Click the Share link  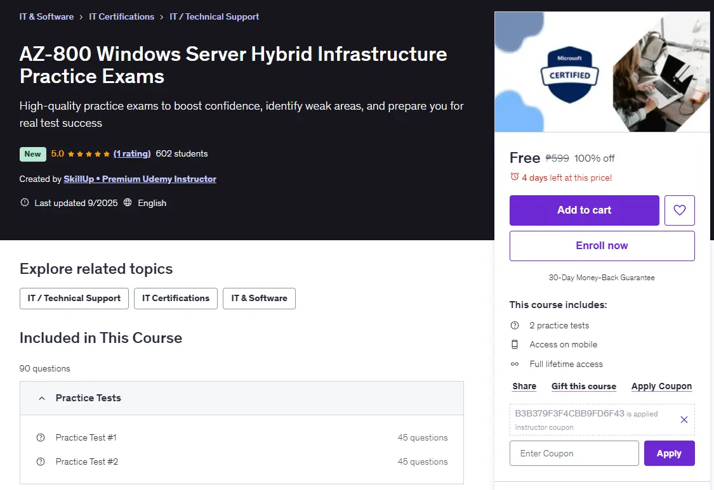click(x=524, y=386)
